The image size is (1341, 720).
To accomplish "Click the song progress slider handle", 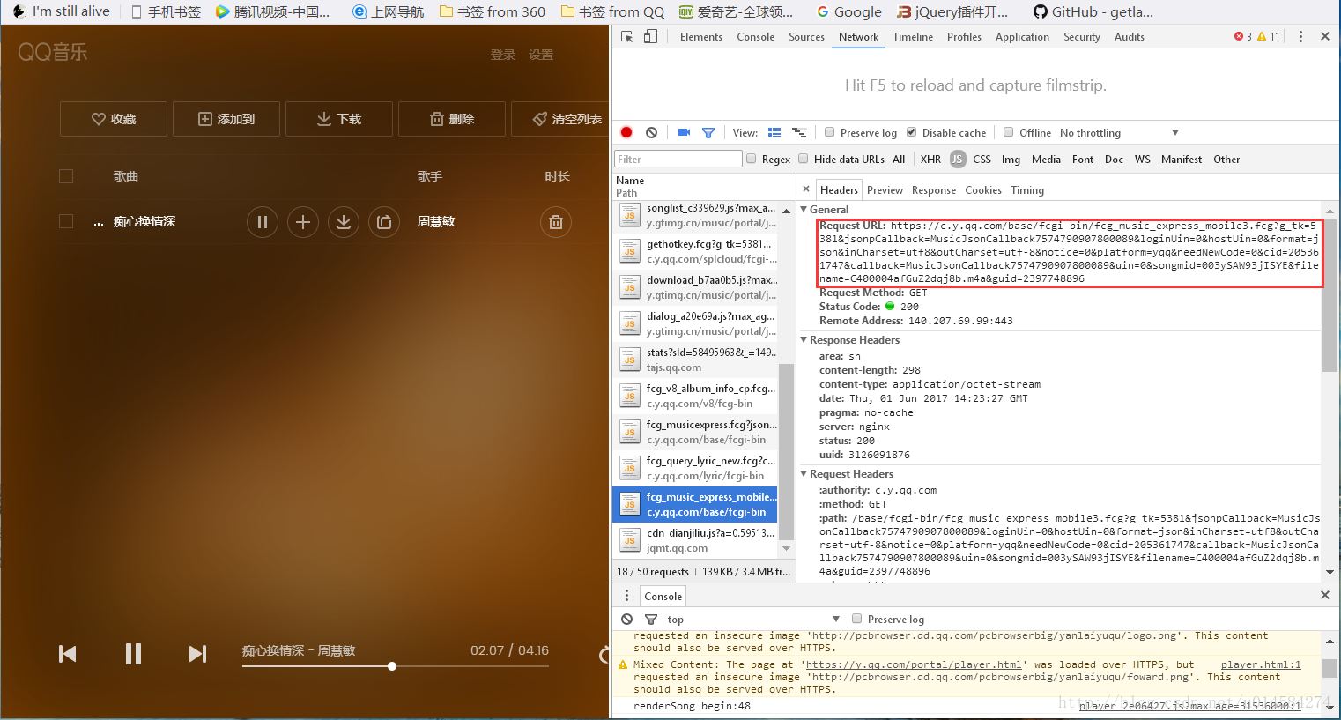I will 392,666.
